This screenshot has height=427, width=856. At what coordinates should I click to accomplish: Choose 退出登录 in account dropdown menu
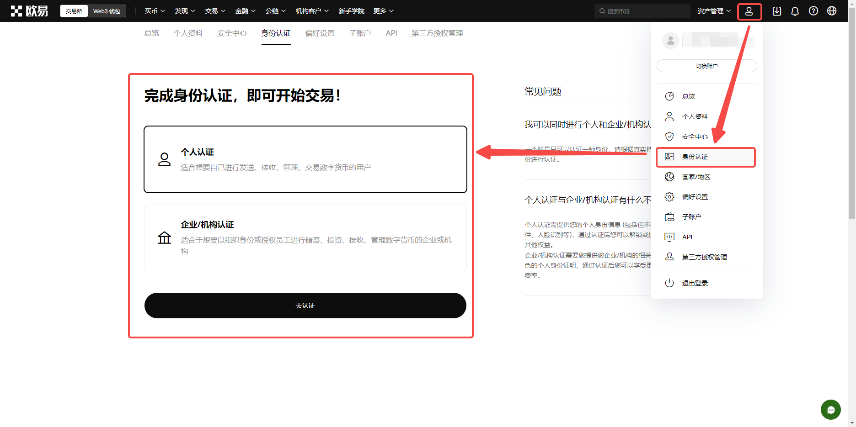[707, 283]
